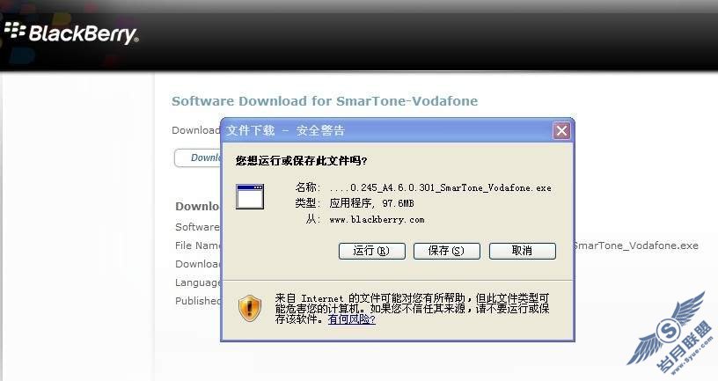The height and width of the screenshot is (381, 718).
Task: Click the 运行(R) Run button
Action: (372, 251)
